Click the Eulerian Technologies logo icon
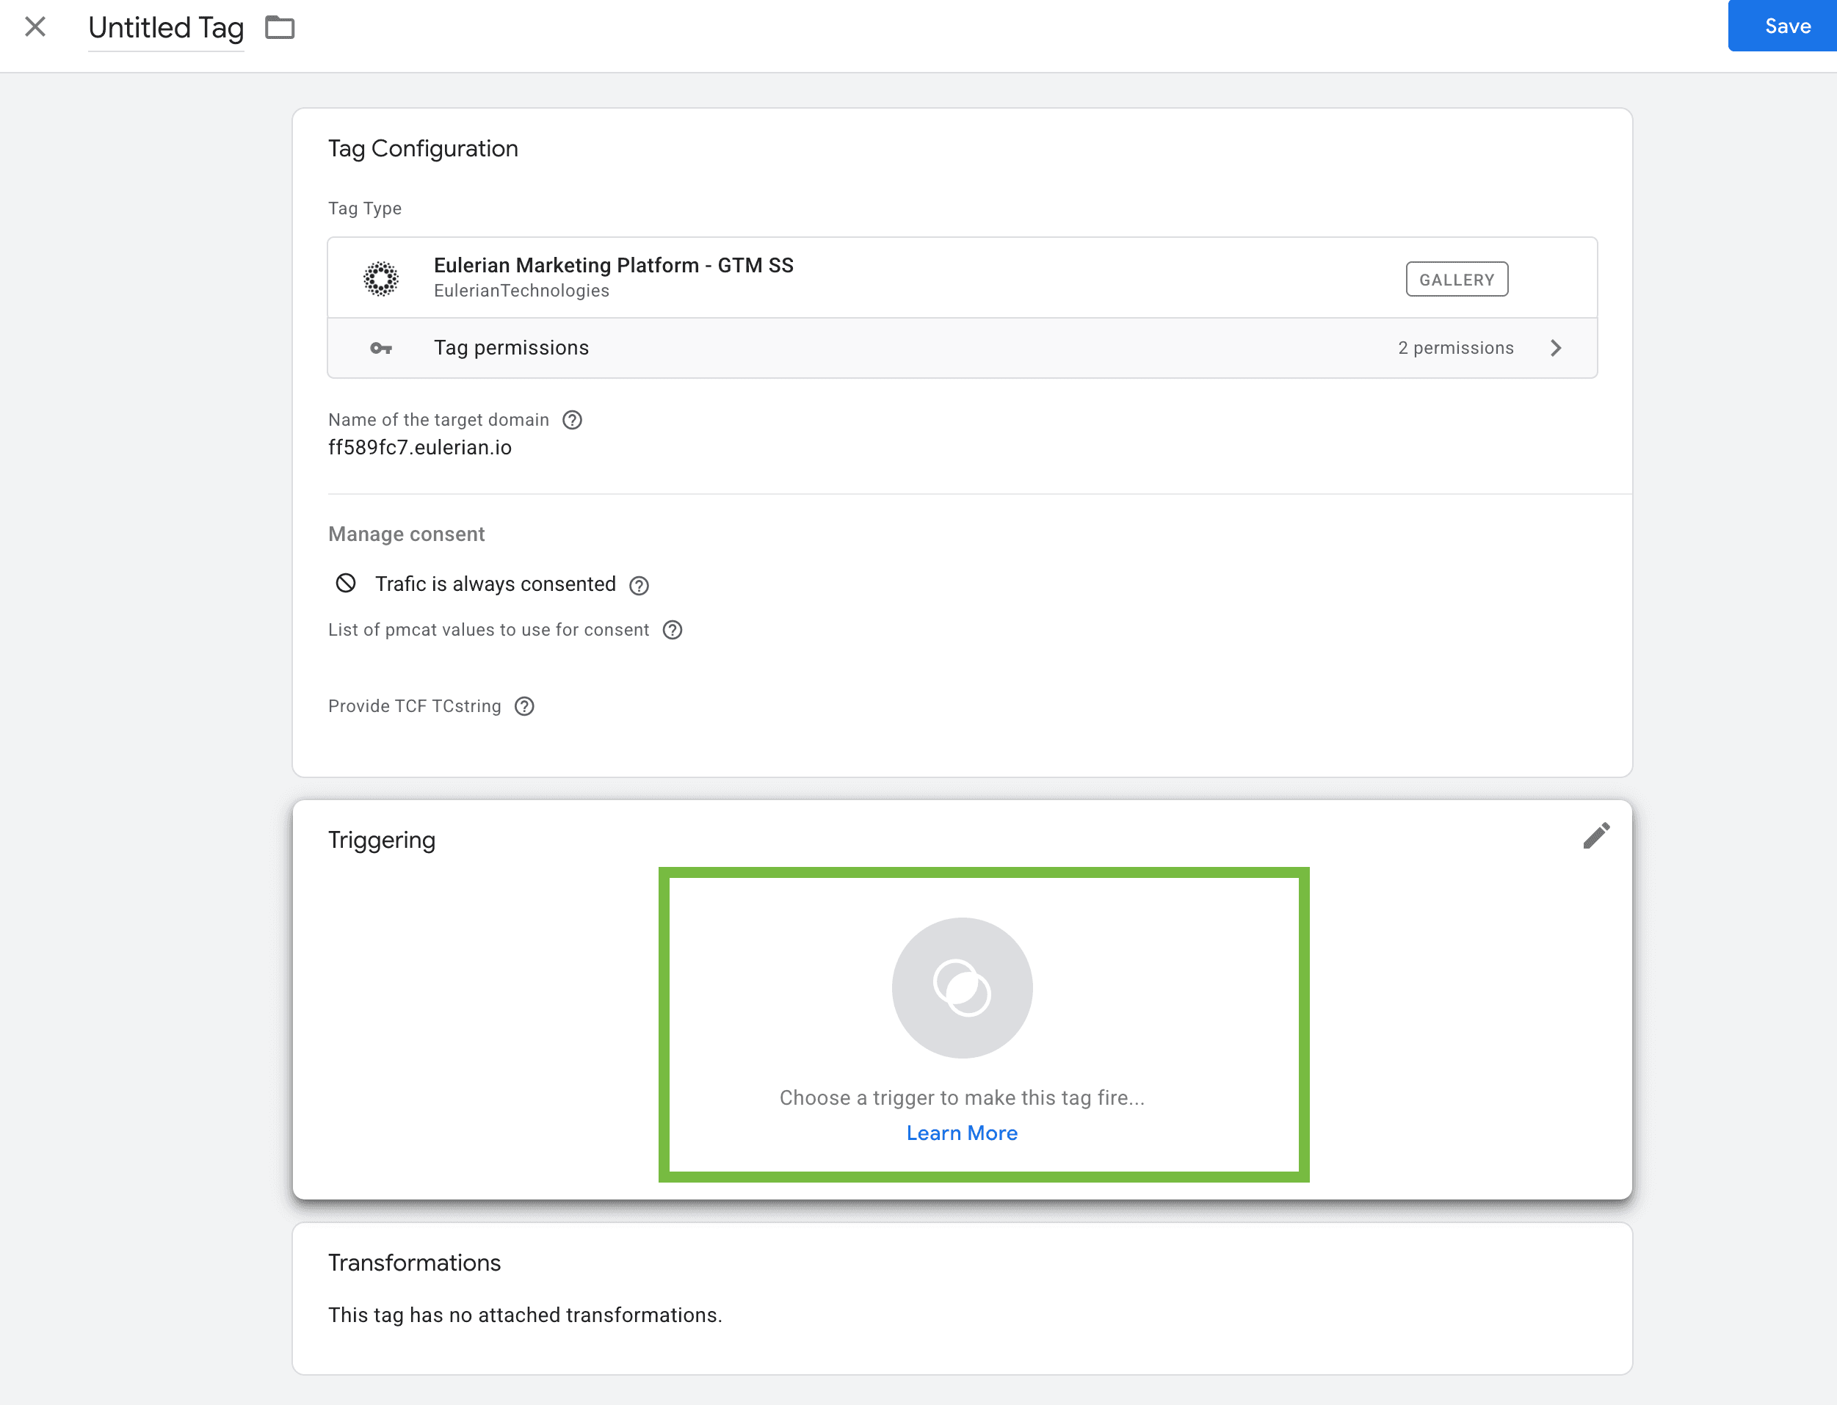Image resolution: width=1837 pixels, height=1405 pixels. click(x=380, y=278)
